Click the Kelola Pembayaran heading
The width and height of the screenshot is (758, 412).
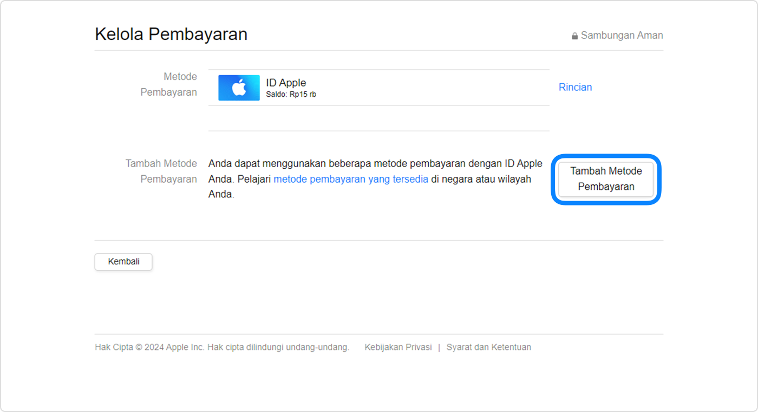click(171, 34)
